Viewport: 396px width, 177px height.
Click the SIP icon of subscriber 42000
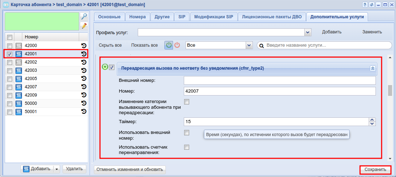click(18, 46)
